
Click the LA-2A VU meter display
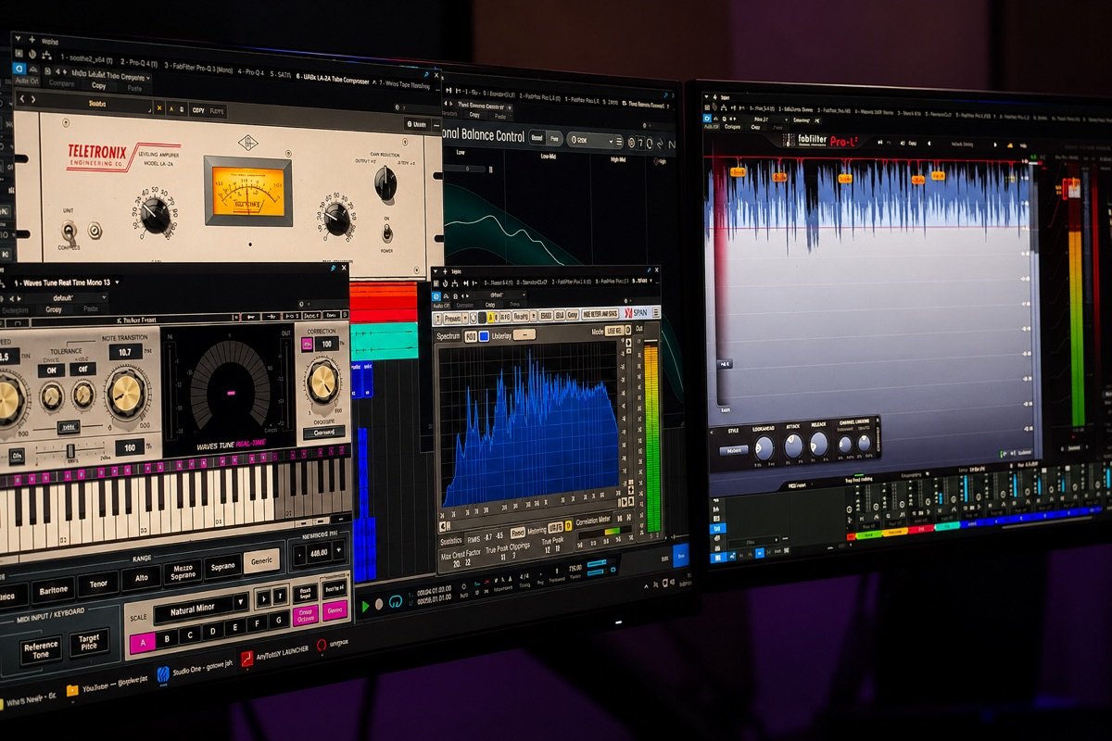(247, 190)
